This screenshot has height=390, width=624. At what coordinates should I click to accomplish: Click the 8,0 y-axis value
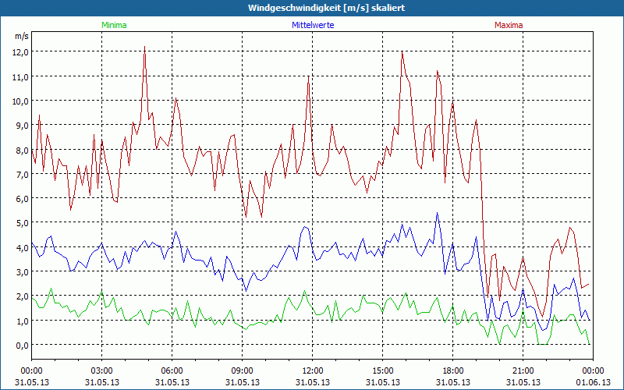pos(23,150)
